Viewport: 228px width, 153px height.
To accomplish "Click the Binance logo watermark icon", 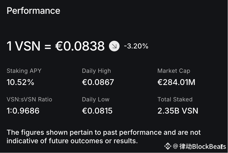I will coord(168,146).
